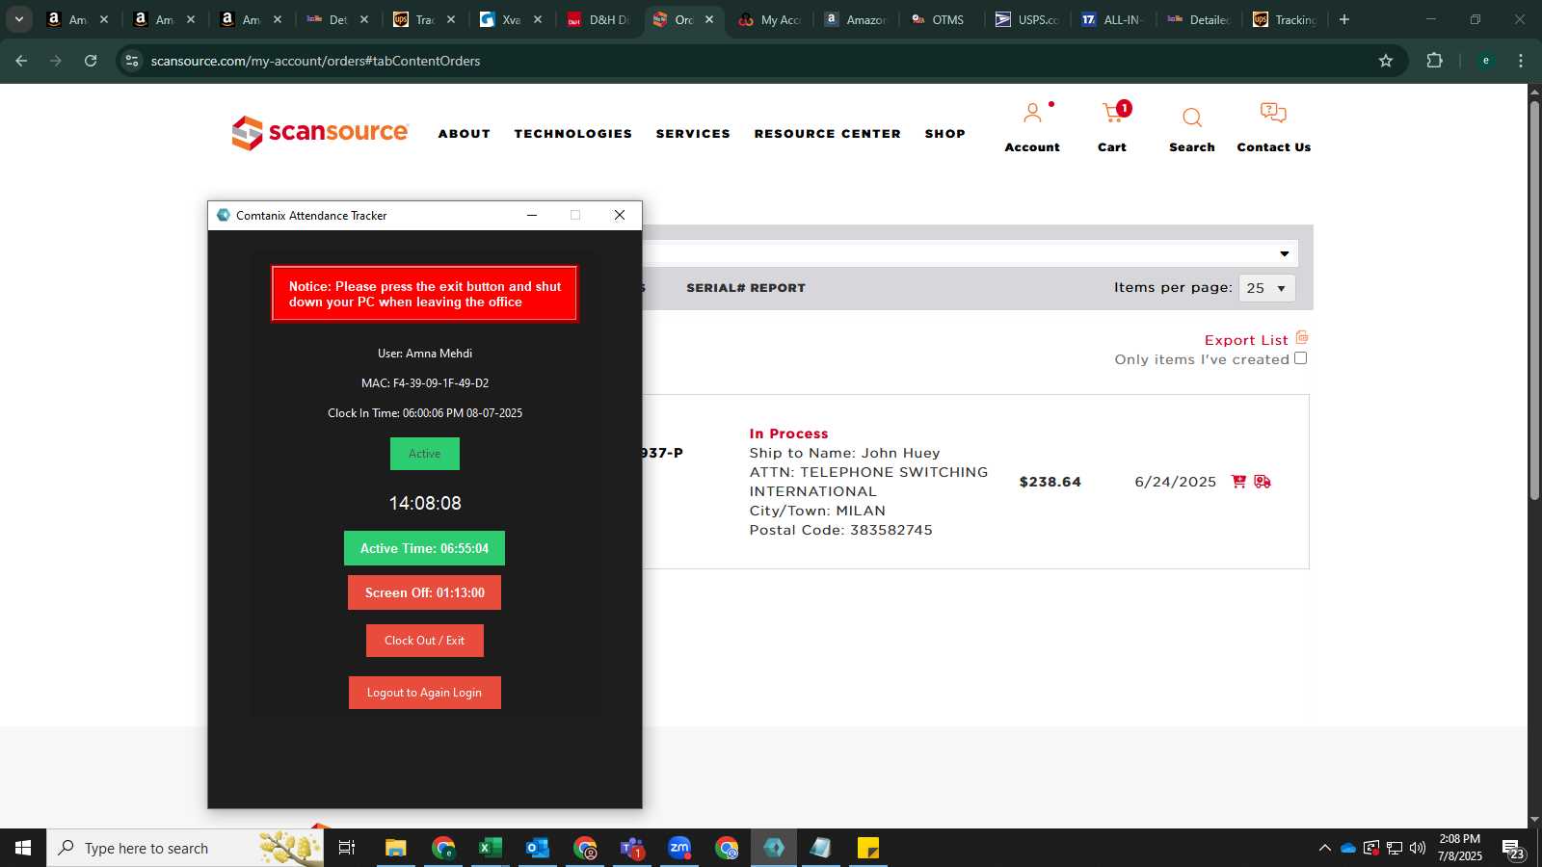Open the SERVICES menu
This screenshot has height=867, width=1542.
(693, 134)
